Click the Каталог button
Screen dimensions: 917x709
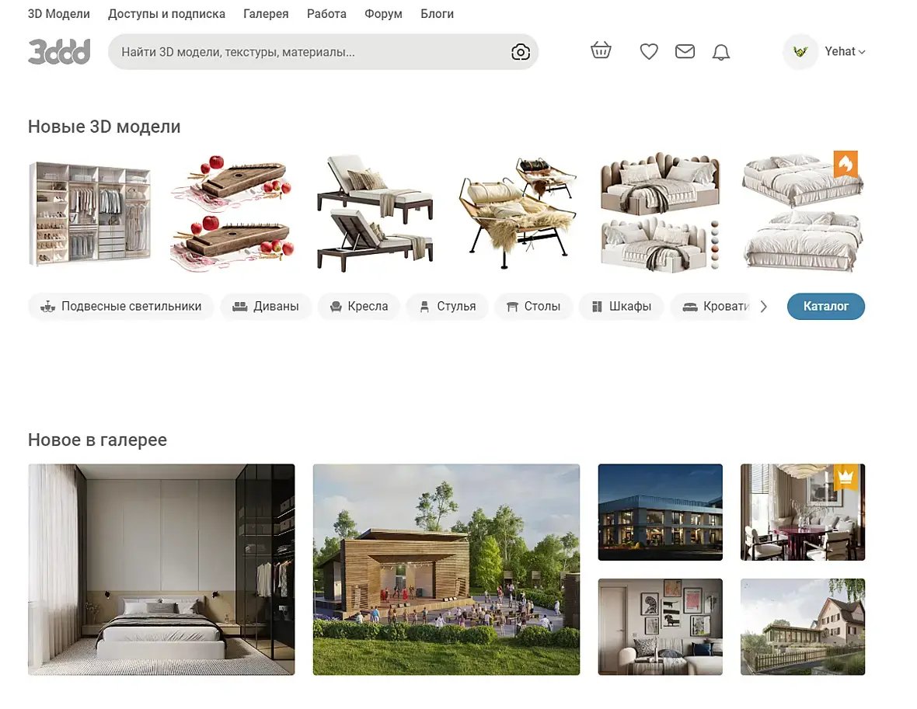826,306
